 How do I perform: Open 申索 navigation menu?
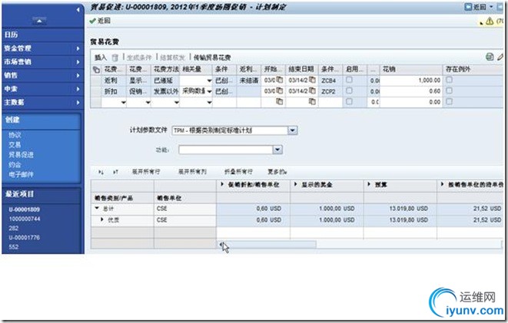point(43,88)
